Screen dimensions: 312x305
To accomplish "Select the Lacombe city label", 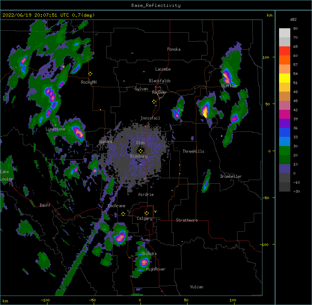I will point(163,69).
